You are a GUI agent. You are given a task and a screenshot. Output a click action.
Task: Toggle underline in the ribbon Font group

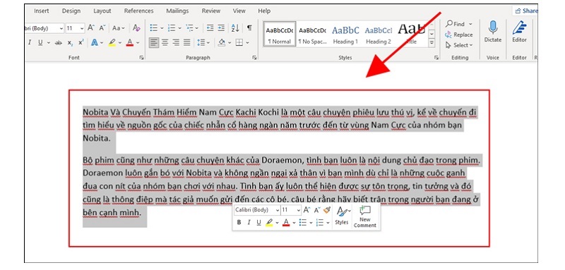[x=40, y=43]
